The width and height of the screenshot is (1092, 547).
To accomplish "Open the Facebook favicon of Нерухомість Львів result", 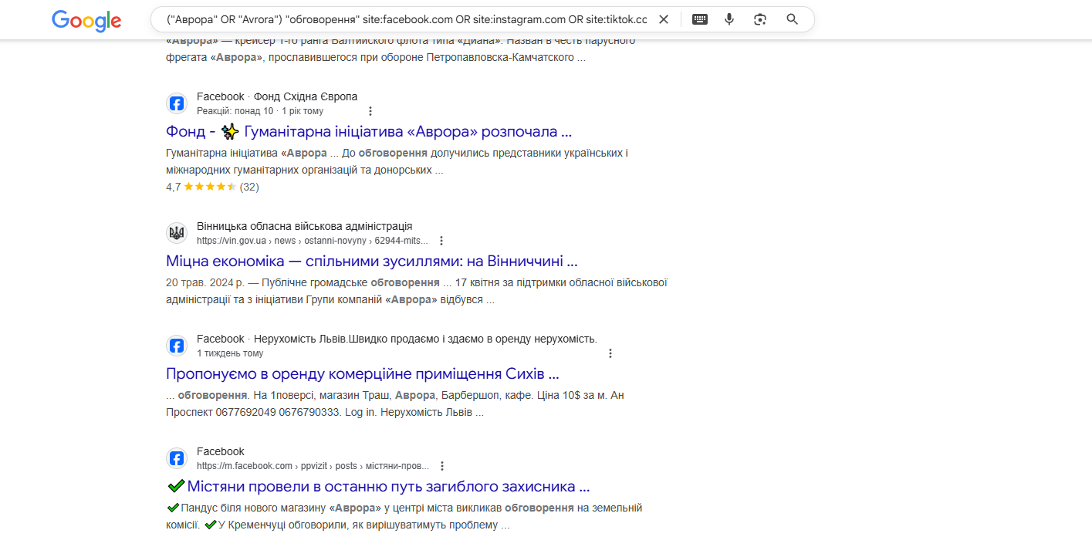I will pos(177,346).
